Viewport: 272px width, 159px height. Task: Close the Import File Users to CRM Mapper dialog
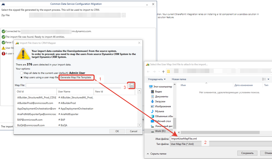[139, 43]
